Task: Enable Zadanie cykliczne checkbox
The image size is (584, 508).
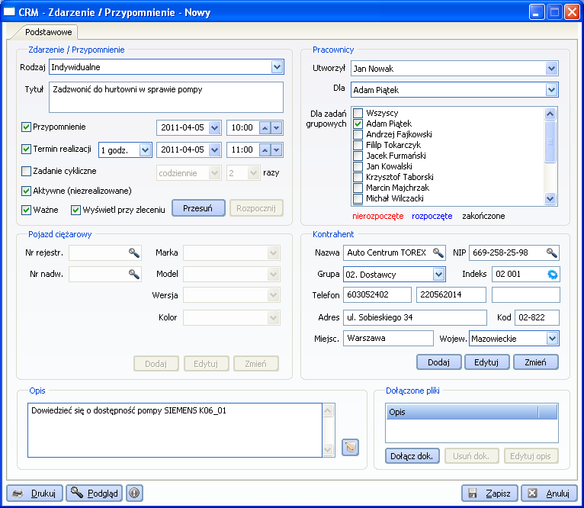Action: pos(26,171)
